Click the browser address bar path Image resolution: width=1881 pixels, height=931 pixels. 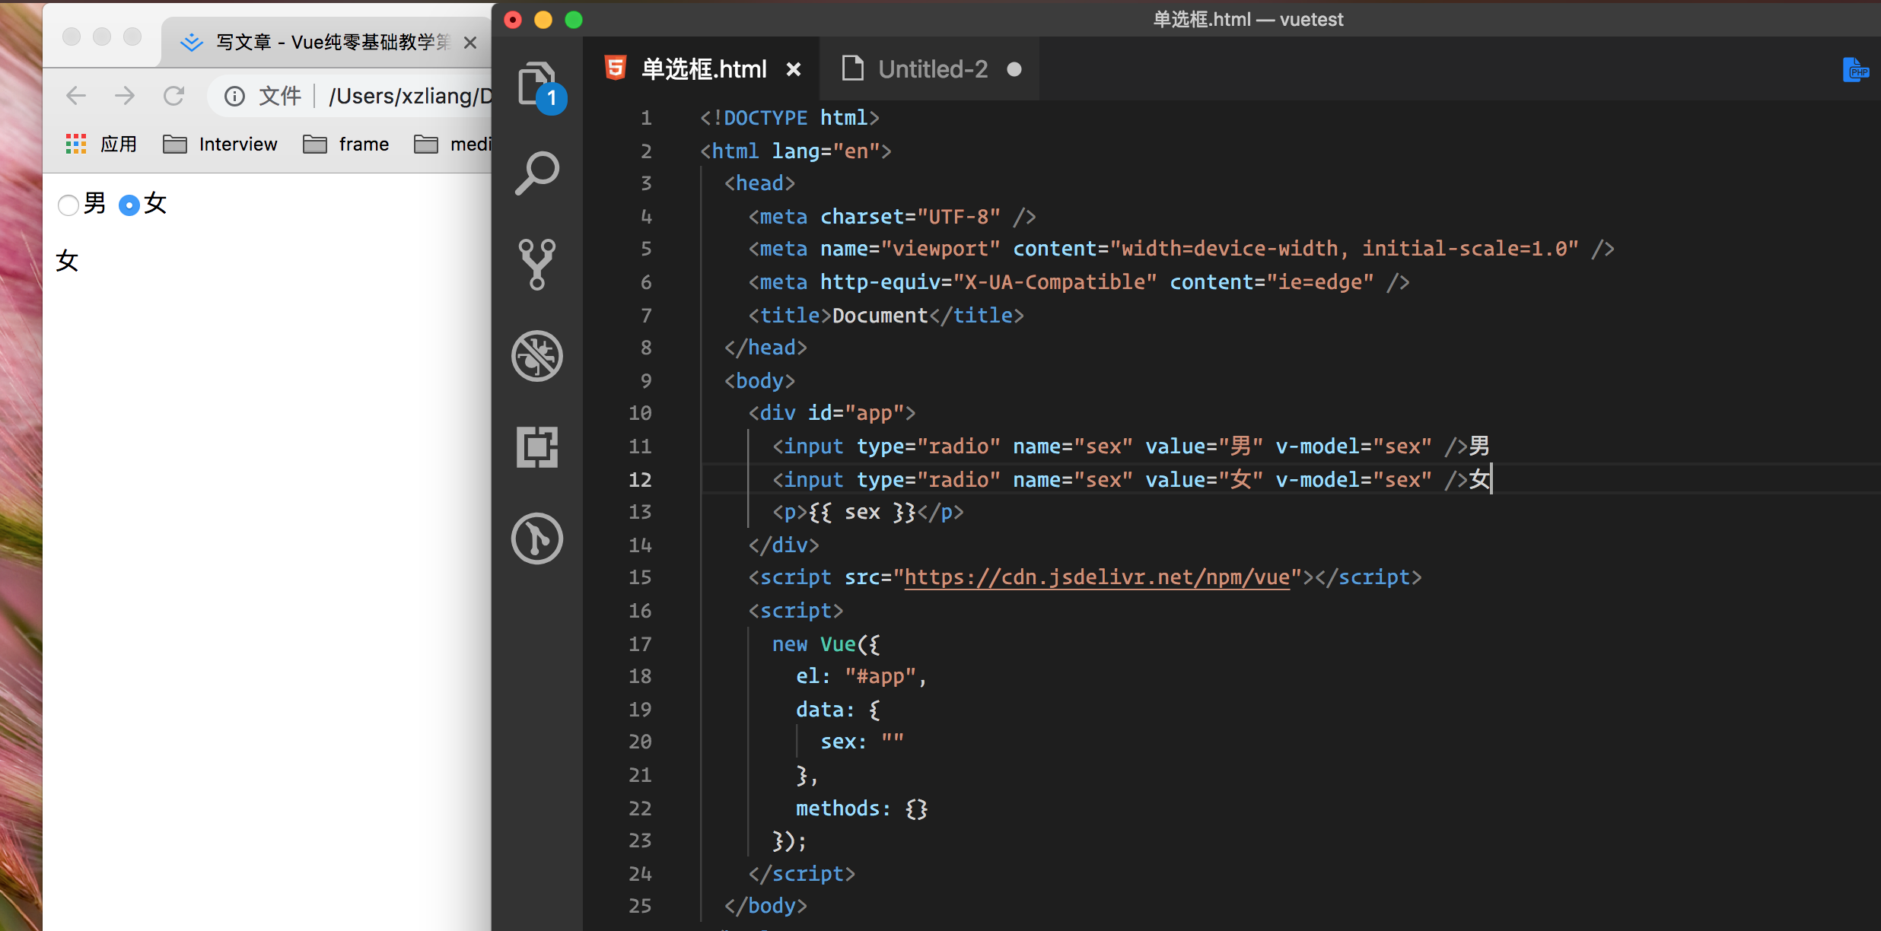[409, 96]
